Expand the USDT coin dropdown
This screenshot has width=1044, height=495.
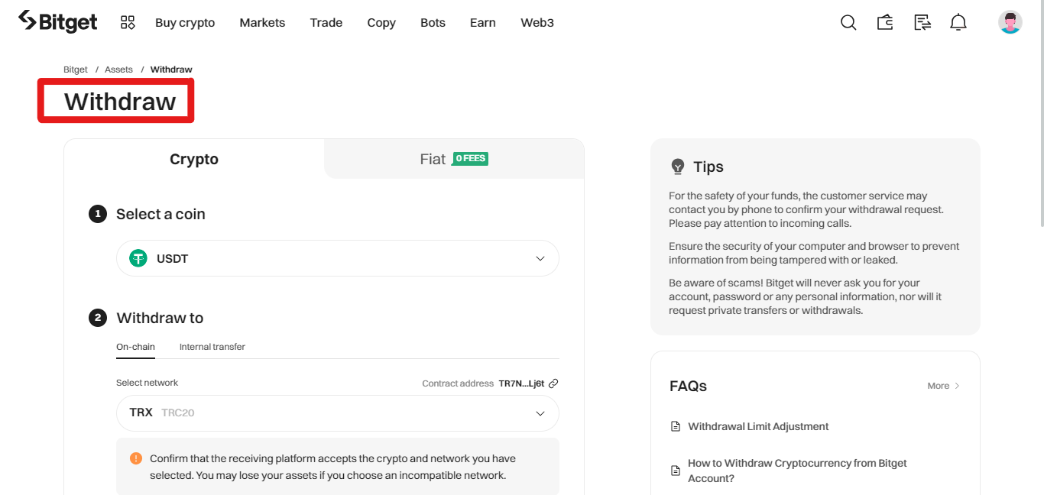point(338,258)
